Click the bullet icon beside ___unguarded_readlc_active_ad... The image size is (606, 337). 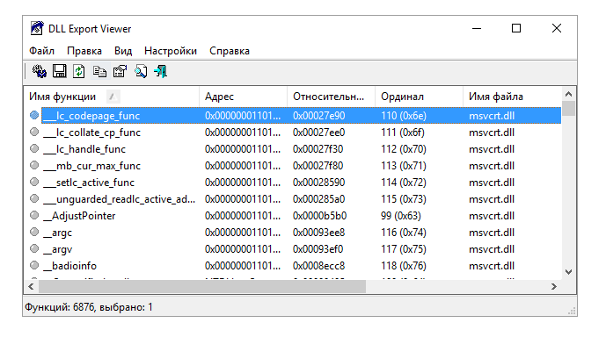click(x=34, y=198)
